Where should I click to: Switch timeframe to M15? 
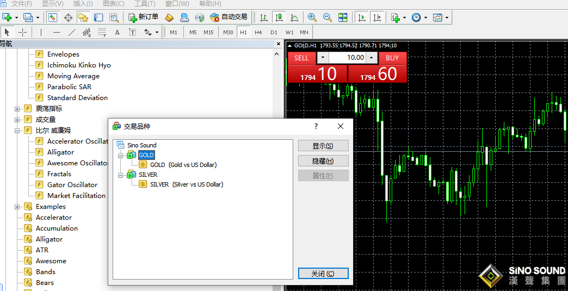[208, 32]
